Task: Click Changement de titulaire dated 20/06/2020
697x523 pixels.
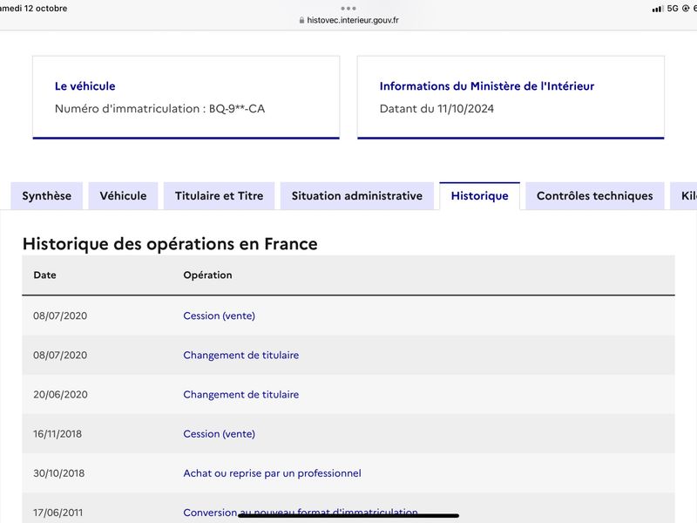Action: click(241, 395)
